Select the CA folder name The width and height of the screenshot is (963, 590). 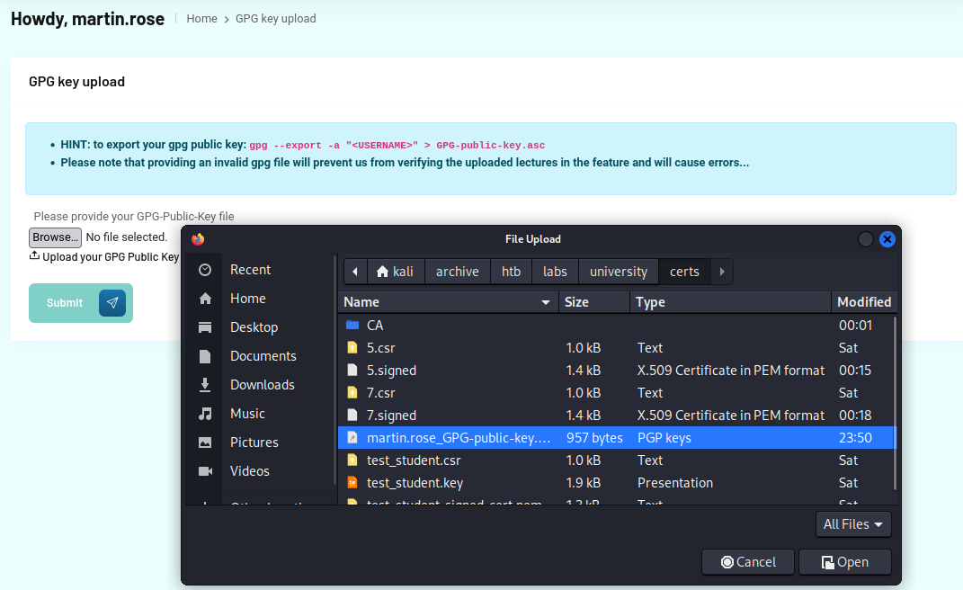click(x=375, y=325)
